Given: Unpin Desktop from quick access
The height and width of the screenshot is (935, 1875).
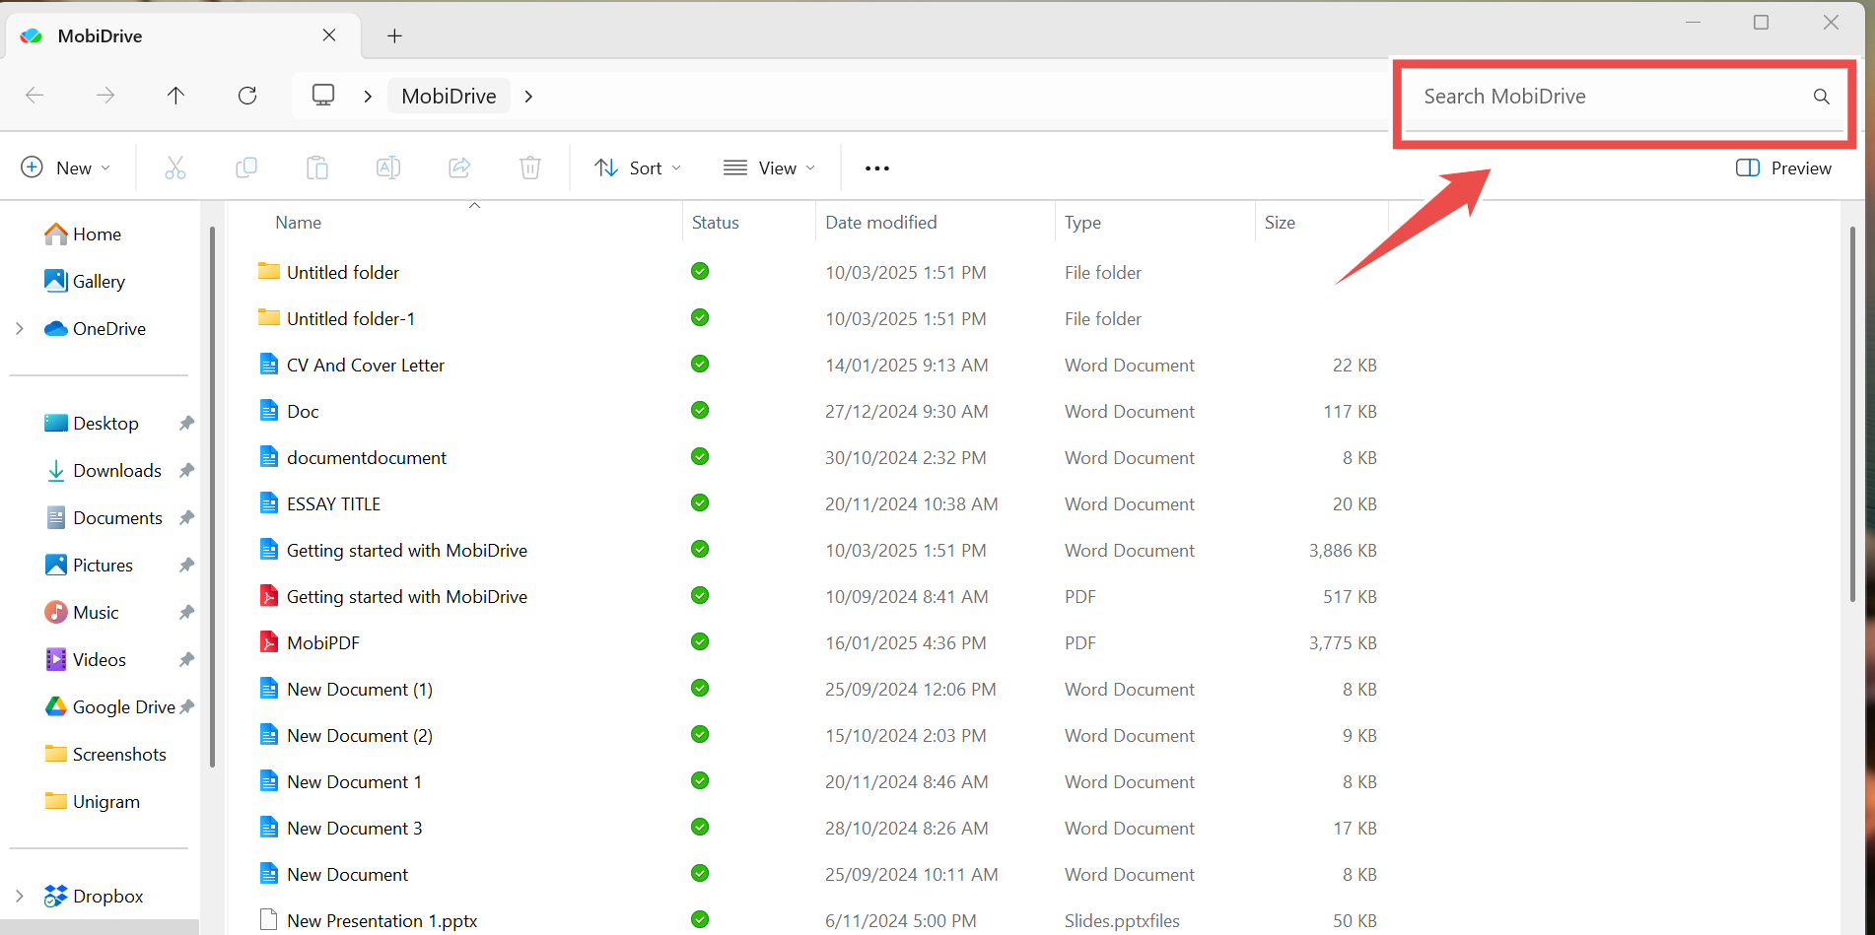Looking at the screenshot, I should pyautogui.click(x=186, y=424).
